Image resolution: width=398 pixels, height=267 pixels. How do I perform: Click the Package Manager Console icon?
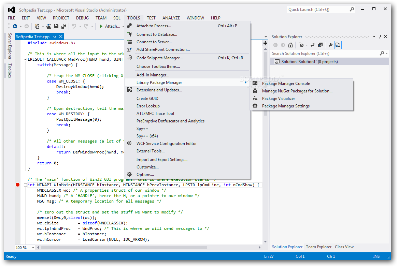(255, 83)
